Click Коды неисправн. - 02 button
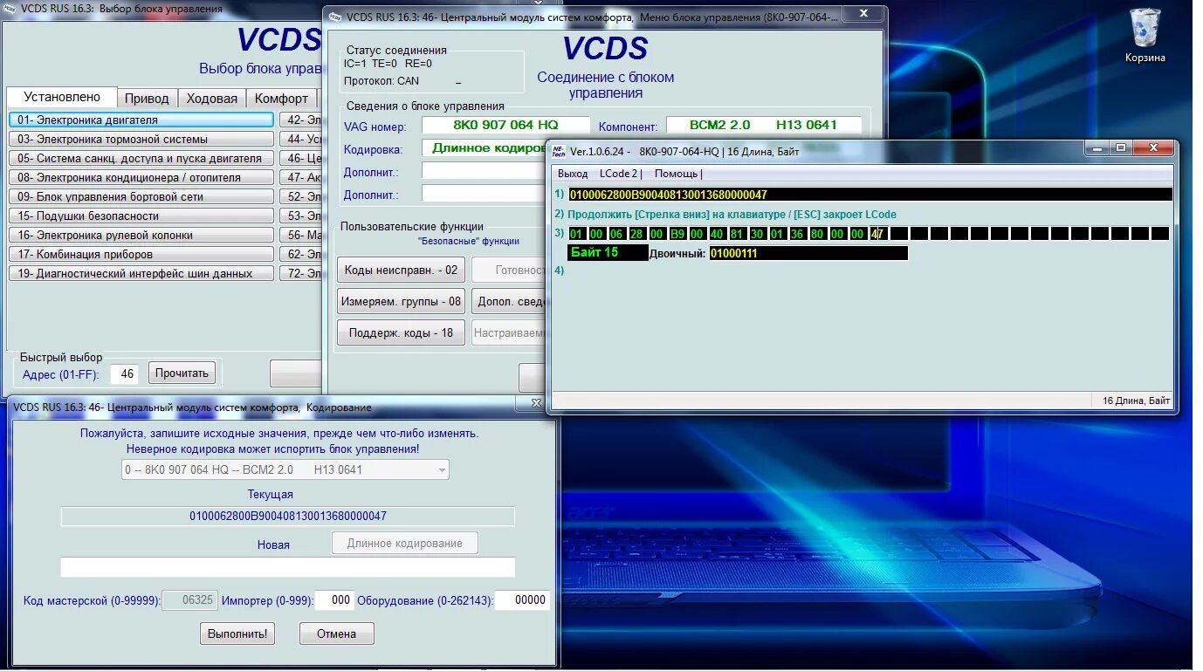1203x671 pixels. tap(401, 270)
